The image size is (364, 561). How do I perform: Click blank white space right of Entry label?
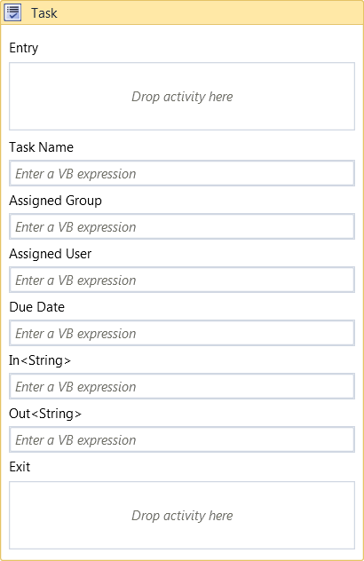point(197,48)
